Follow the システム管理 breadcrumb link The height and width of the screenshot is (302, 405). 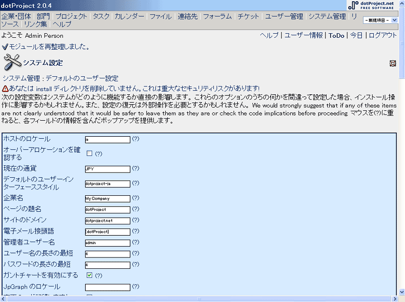click(x=21, y=78)
